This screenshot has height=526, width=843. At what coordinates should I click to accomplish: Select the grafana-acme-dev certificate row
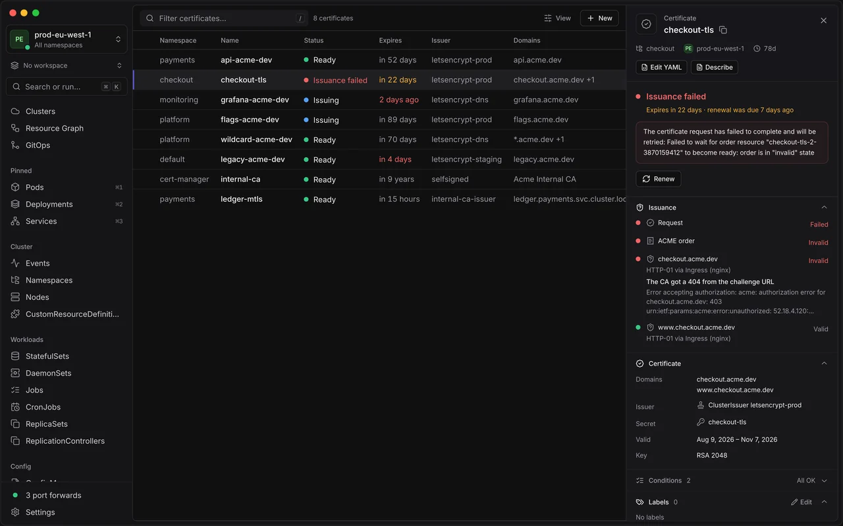[x=379, y=100]
